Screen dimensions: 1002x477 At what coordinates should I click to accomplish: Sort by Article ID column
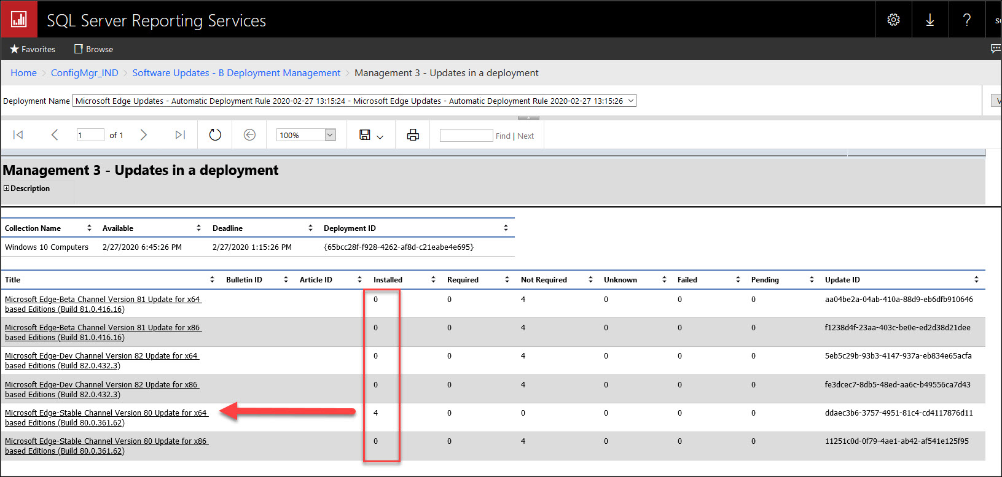point(359,279)
